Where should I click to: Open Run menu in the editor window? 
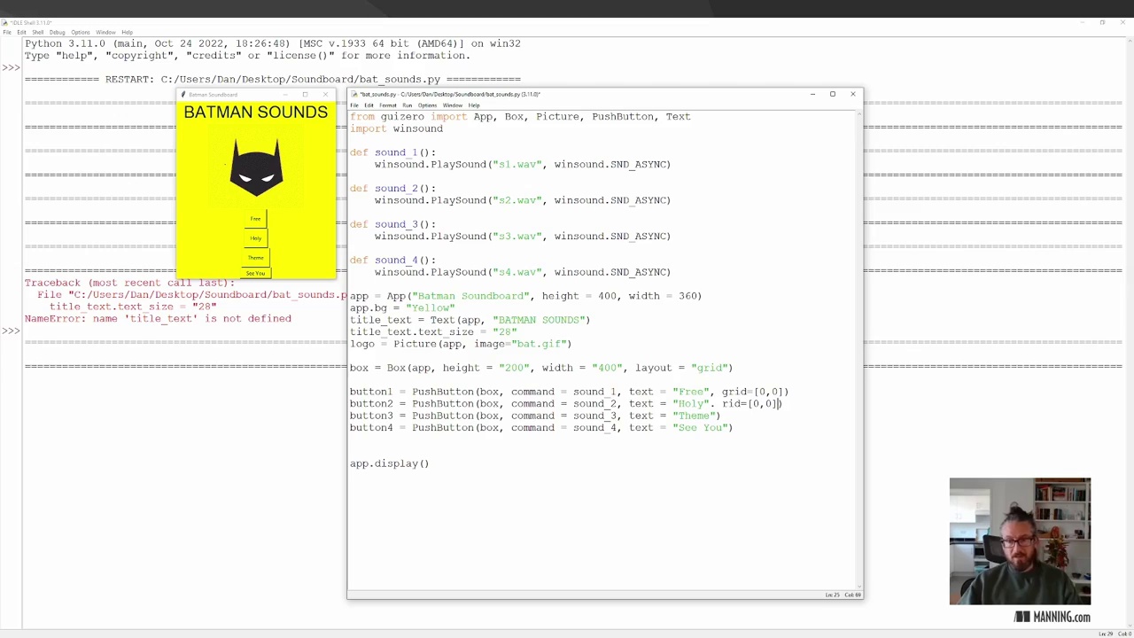point(408,105)
